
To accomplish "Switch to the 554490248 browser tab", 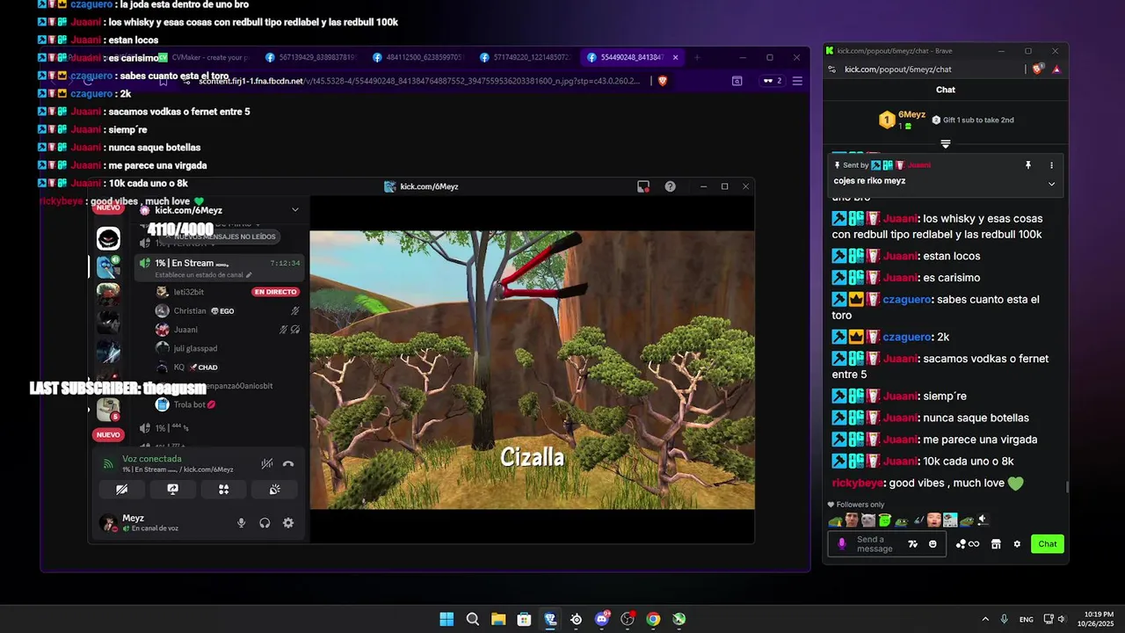I will pos(631,57).
